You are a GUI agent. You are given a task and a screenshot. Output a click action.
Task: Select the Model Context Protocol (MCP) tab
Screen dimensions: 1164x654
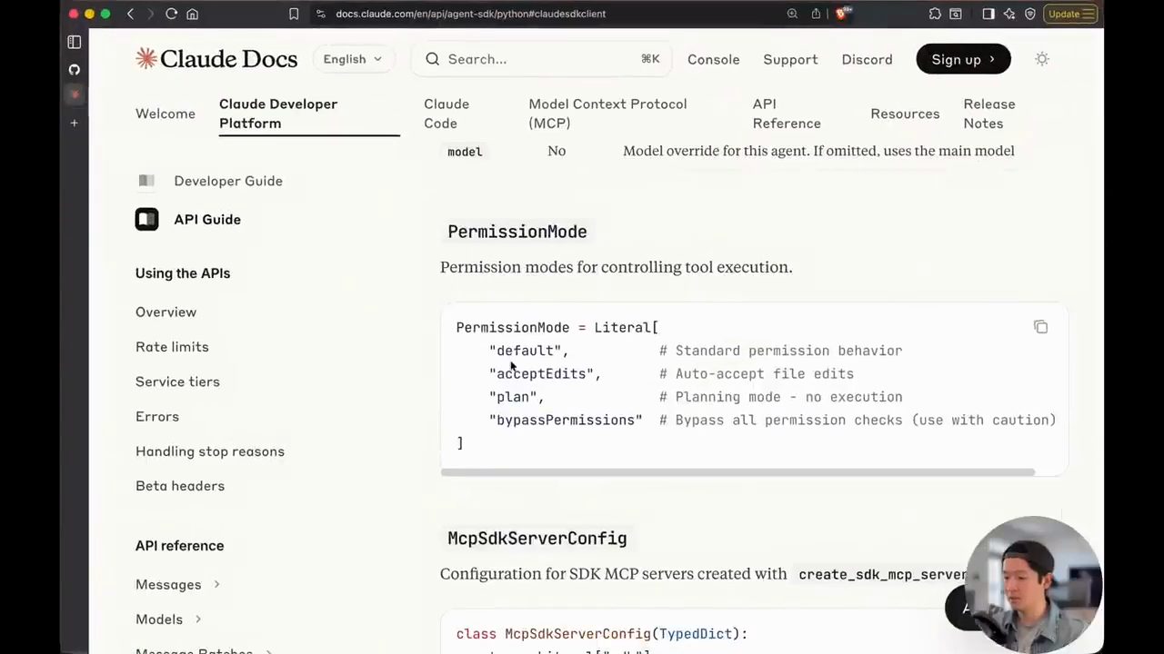pos(607,114)
